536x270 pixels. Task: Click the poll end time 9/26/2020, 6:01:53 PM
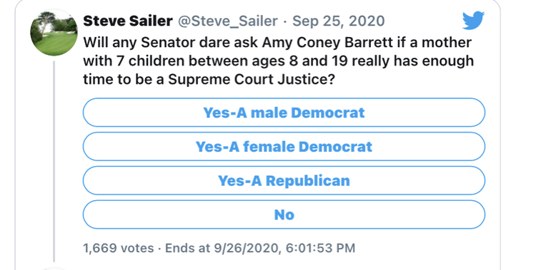pos(284,248)
